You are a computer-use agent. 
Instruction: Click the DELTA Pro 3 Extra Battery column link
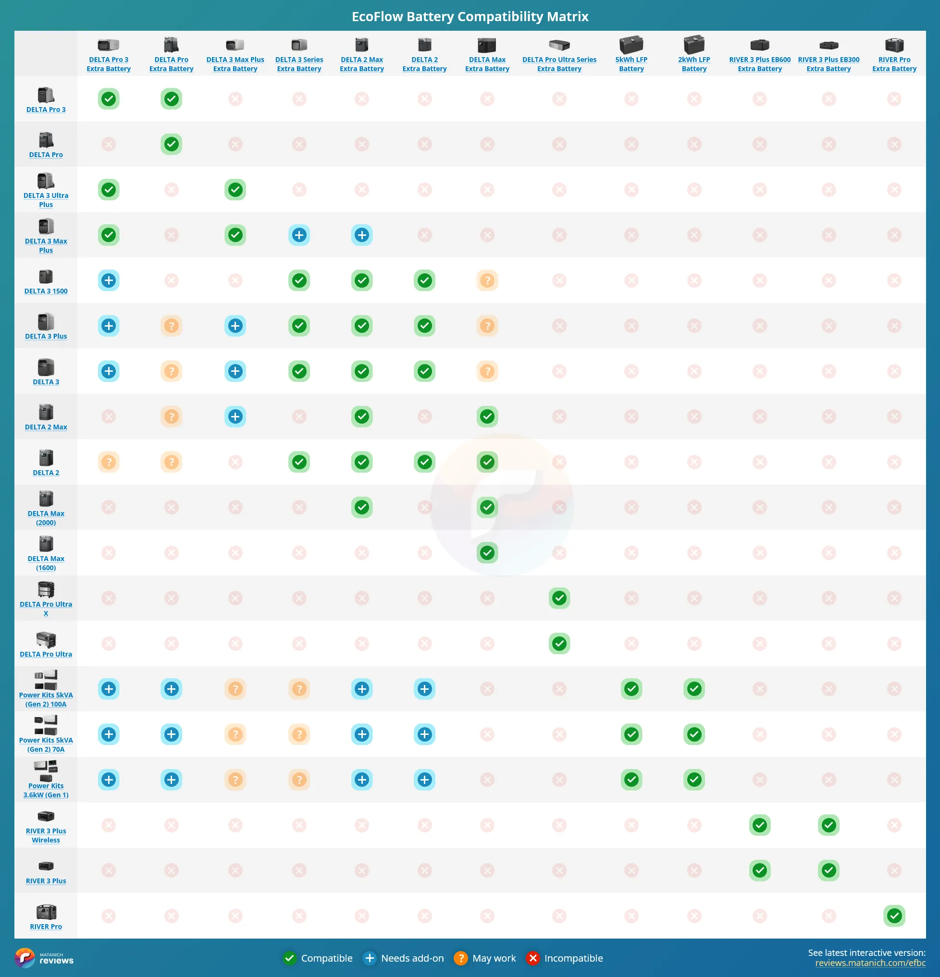tap(108, 64)
